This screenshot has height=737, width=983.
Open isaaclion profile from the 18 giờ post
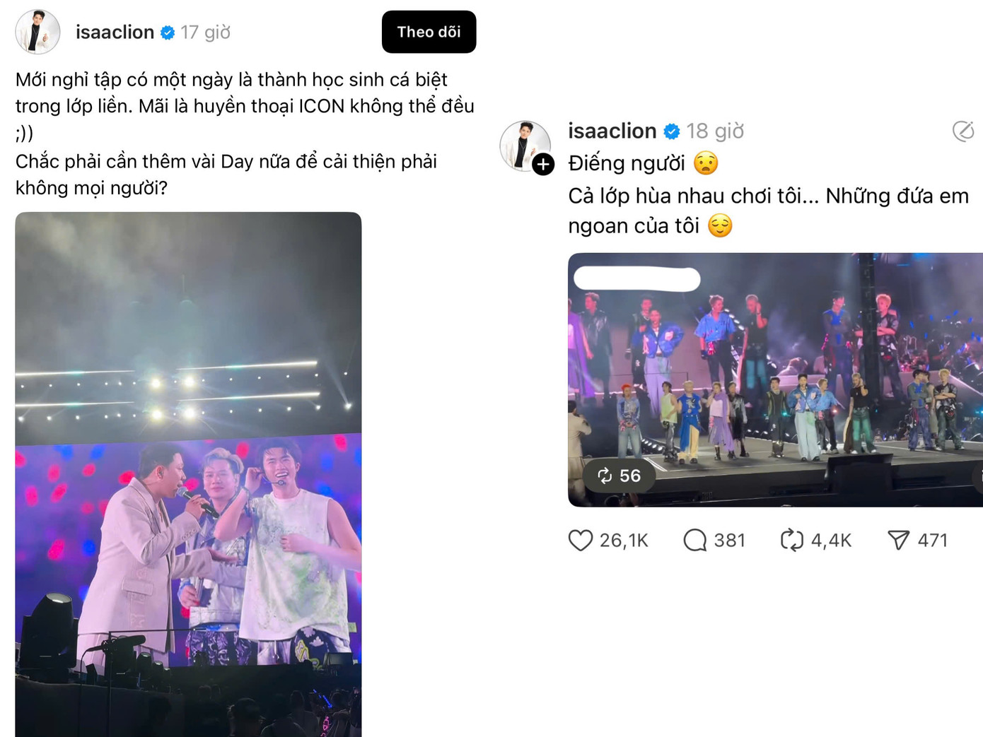[612, 131]
